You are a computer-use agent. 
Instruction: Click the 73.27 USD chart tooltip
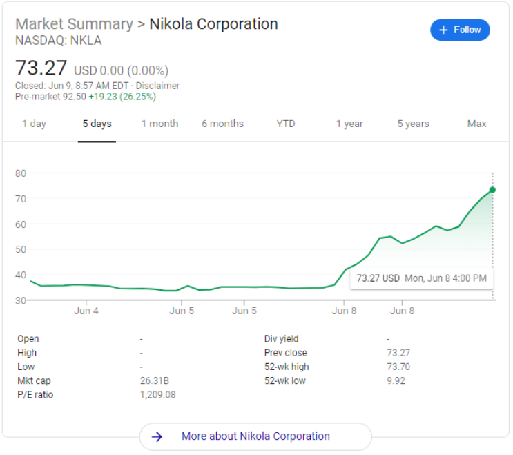pos(421,278)
